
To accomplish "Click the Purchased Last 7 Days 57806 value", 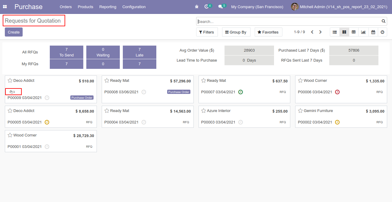I will coord(354,50).
